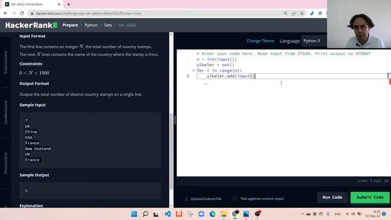The height and width of the screenshot is (220, 391).
Task: Navigate to Prepare breadcrumb
Action: (70, 25)
